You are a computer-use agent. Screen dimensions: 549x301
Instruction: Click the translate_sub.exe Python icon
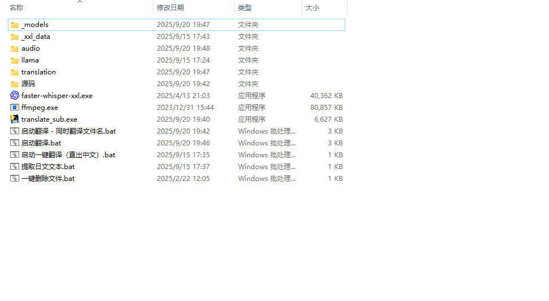(x=14, y=119)
